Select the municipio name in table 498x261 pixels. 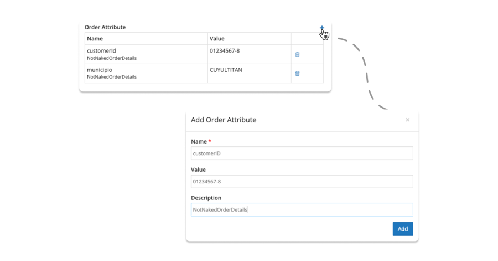pos(100,70)
